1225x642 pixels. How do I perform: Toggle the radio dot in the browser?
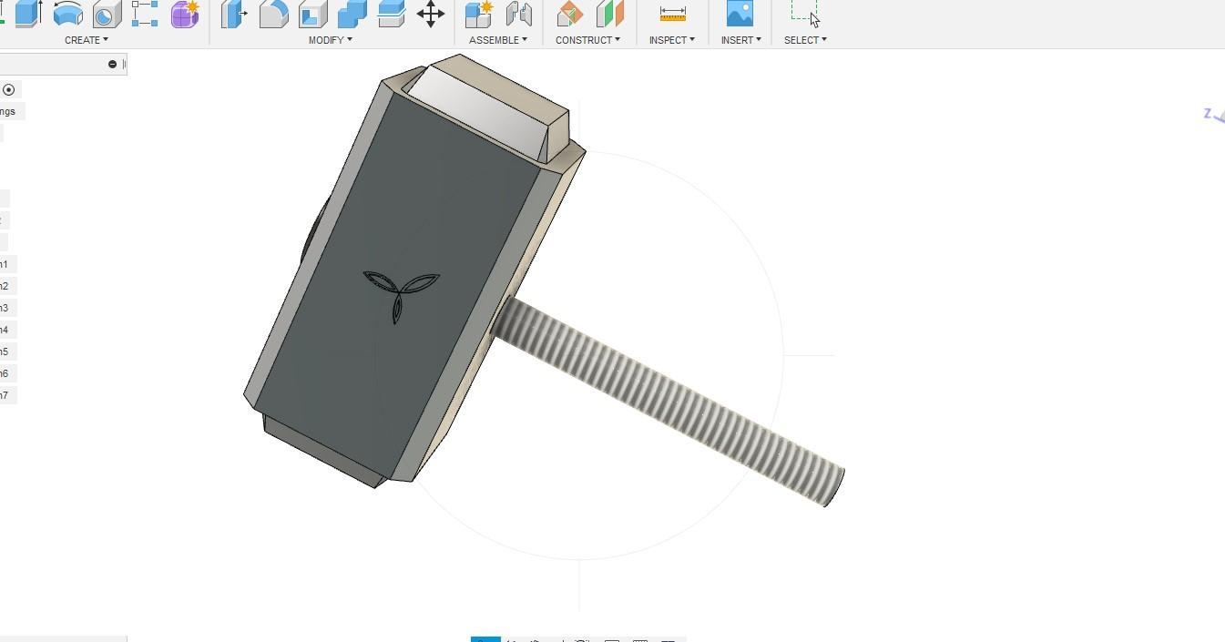coord(8,89)
